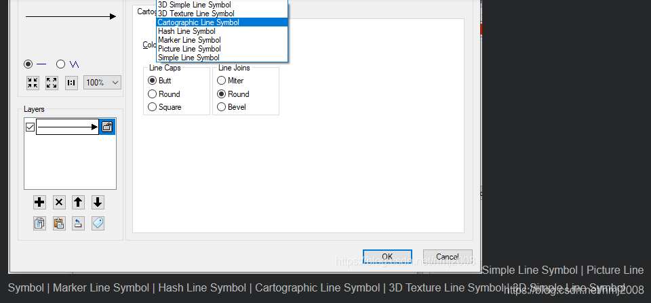Screen dimensions: 651x303
Task: Set preview to 1:1 actual size
Action: point(71,83)
